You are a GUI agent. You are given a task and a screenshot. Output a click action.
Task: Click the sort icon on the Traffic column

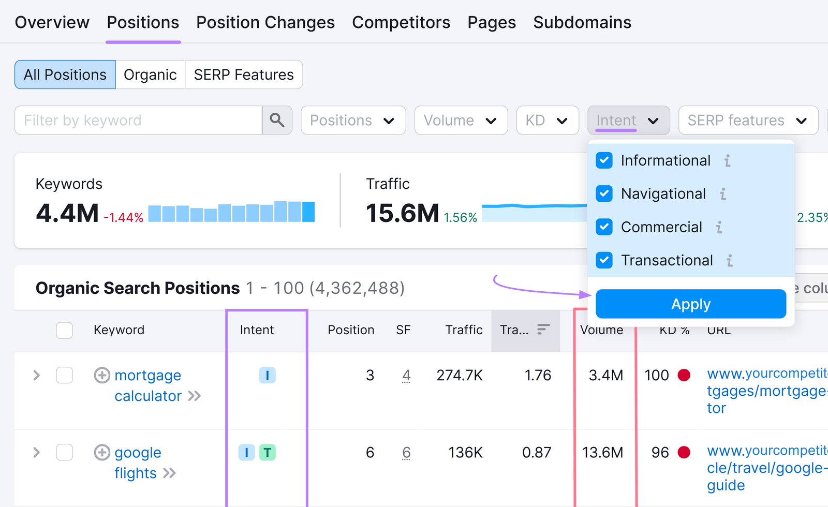542,329
